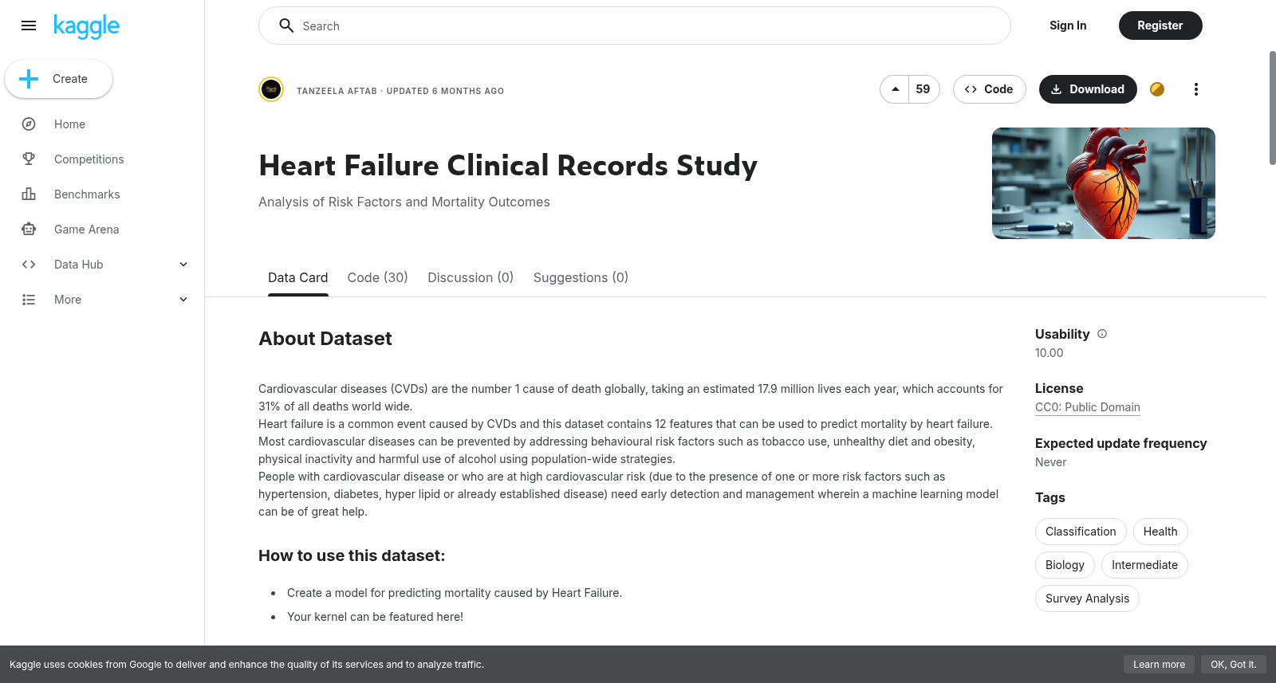Select the Classification tag chip
This screenshot has width=1276, height=683.
(x=1081, y=532)
